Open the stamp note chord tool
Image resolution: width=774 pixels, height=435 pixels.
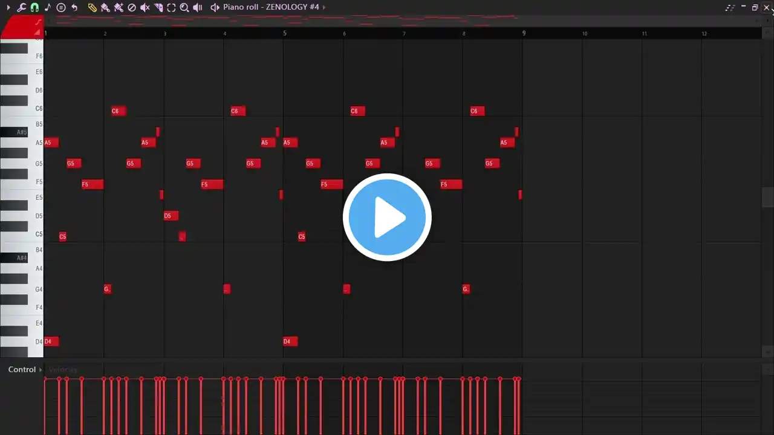(48, 7)
